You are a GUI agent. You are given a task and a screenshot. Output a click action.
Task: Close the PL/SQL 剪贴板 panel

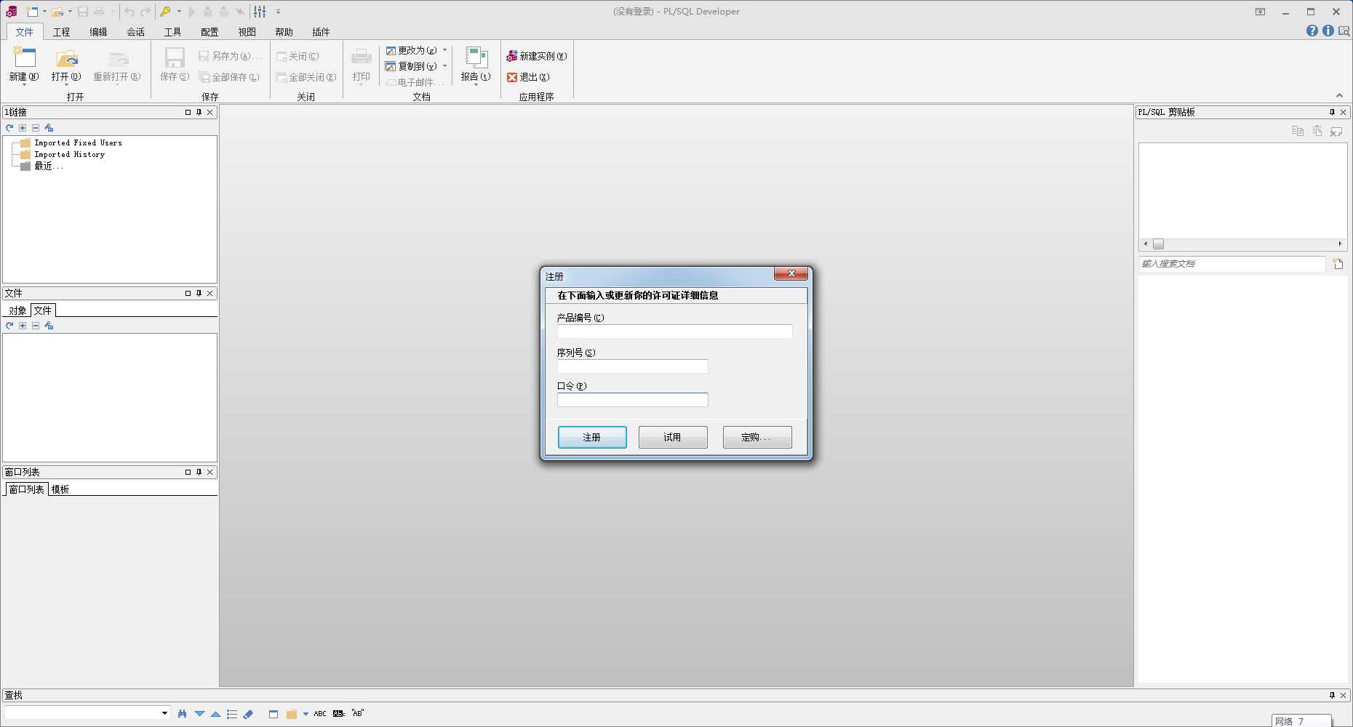(1344, 112)
